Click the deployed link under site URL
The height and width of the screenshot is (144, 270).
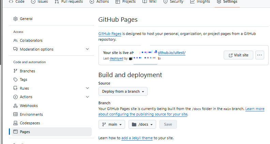coord(116,58)
